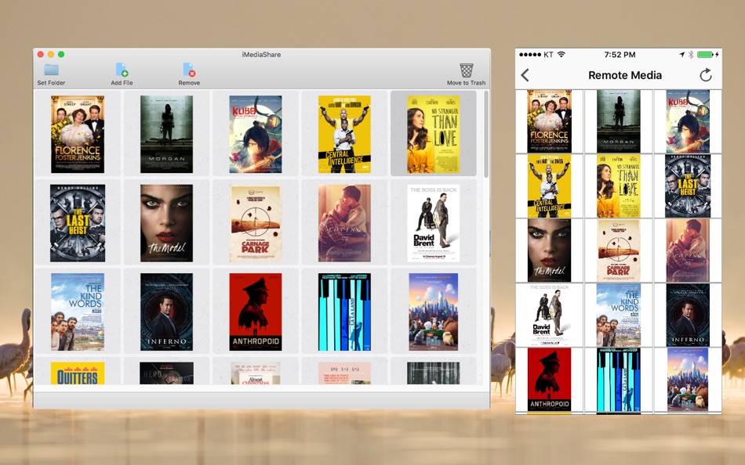This screenshot has width=745, height=465.
Task: Tap Secret Life of Pets in Remote Media
Action: (688, 379)
